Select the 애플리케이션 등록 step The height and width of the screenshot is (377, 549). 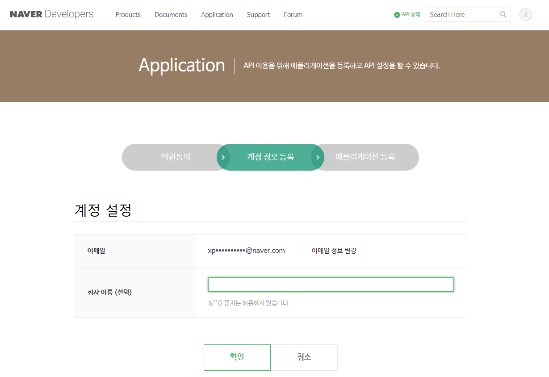pyautogui.click(x=365, y=157)
